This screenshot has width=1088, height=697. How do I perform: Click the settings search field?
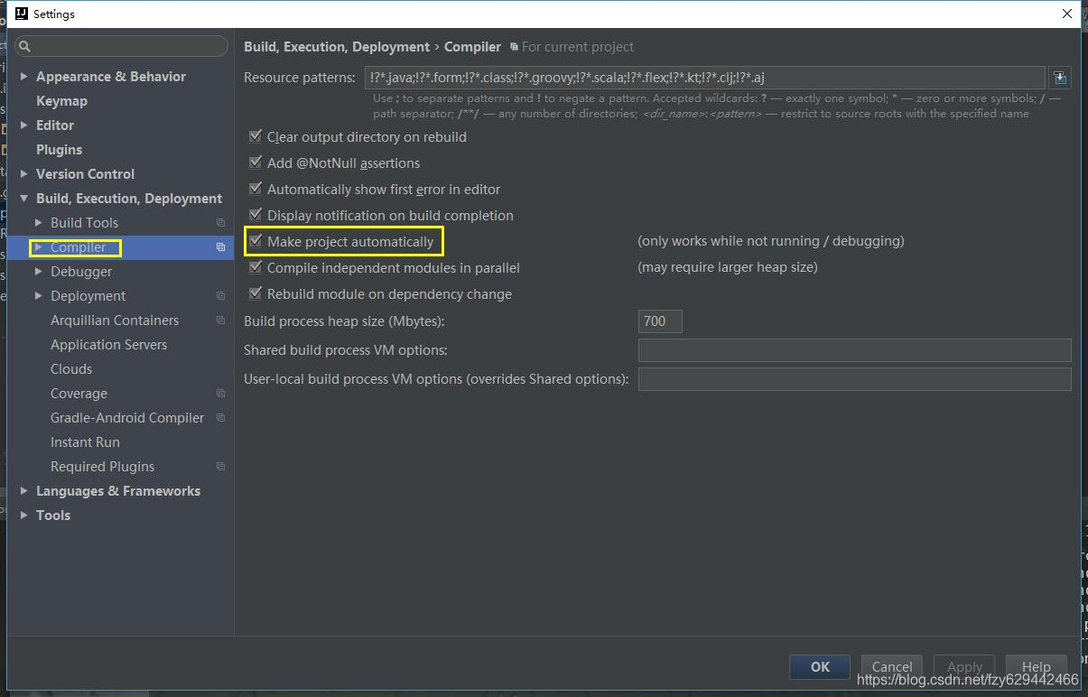pyautogui.click(x=121, y=46)
